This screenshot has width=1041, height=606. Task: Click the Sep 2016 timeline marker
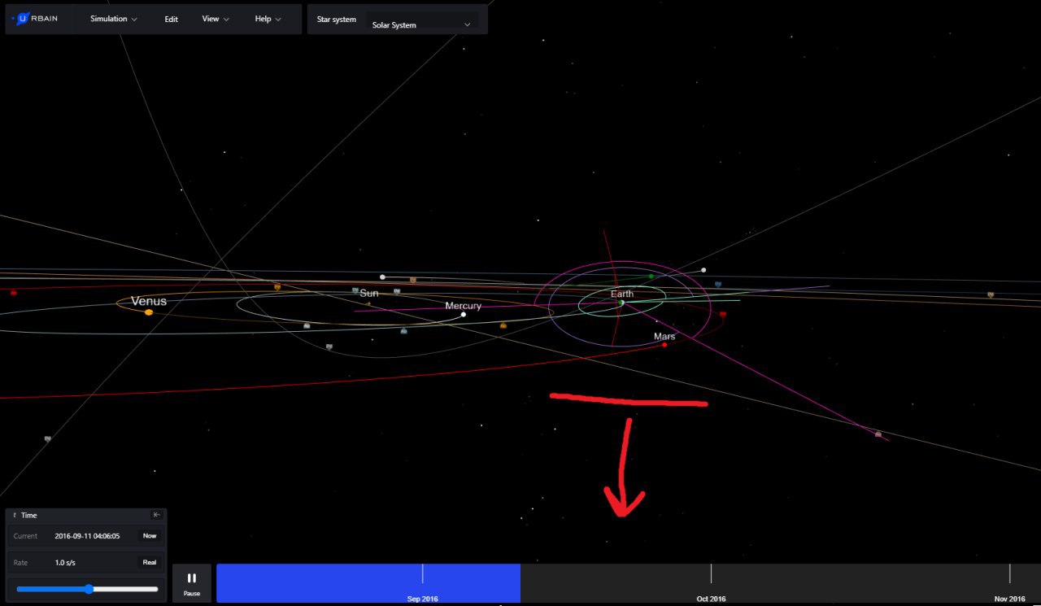click(422, 599)
